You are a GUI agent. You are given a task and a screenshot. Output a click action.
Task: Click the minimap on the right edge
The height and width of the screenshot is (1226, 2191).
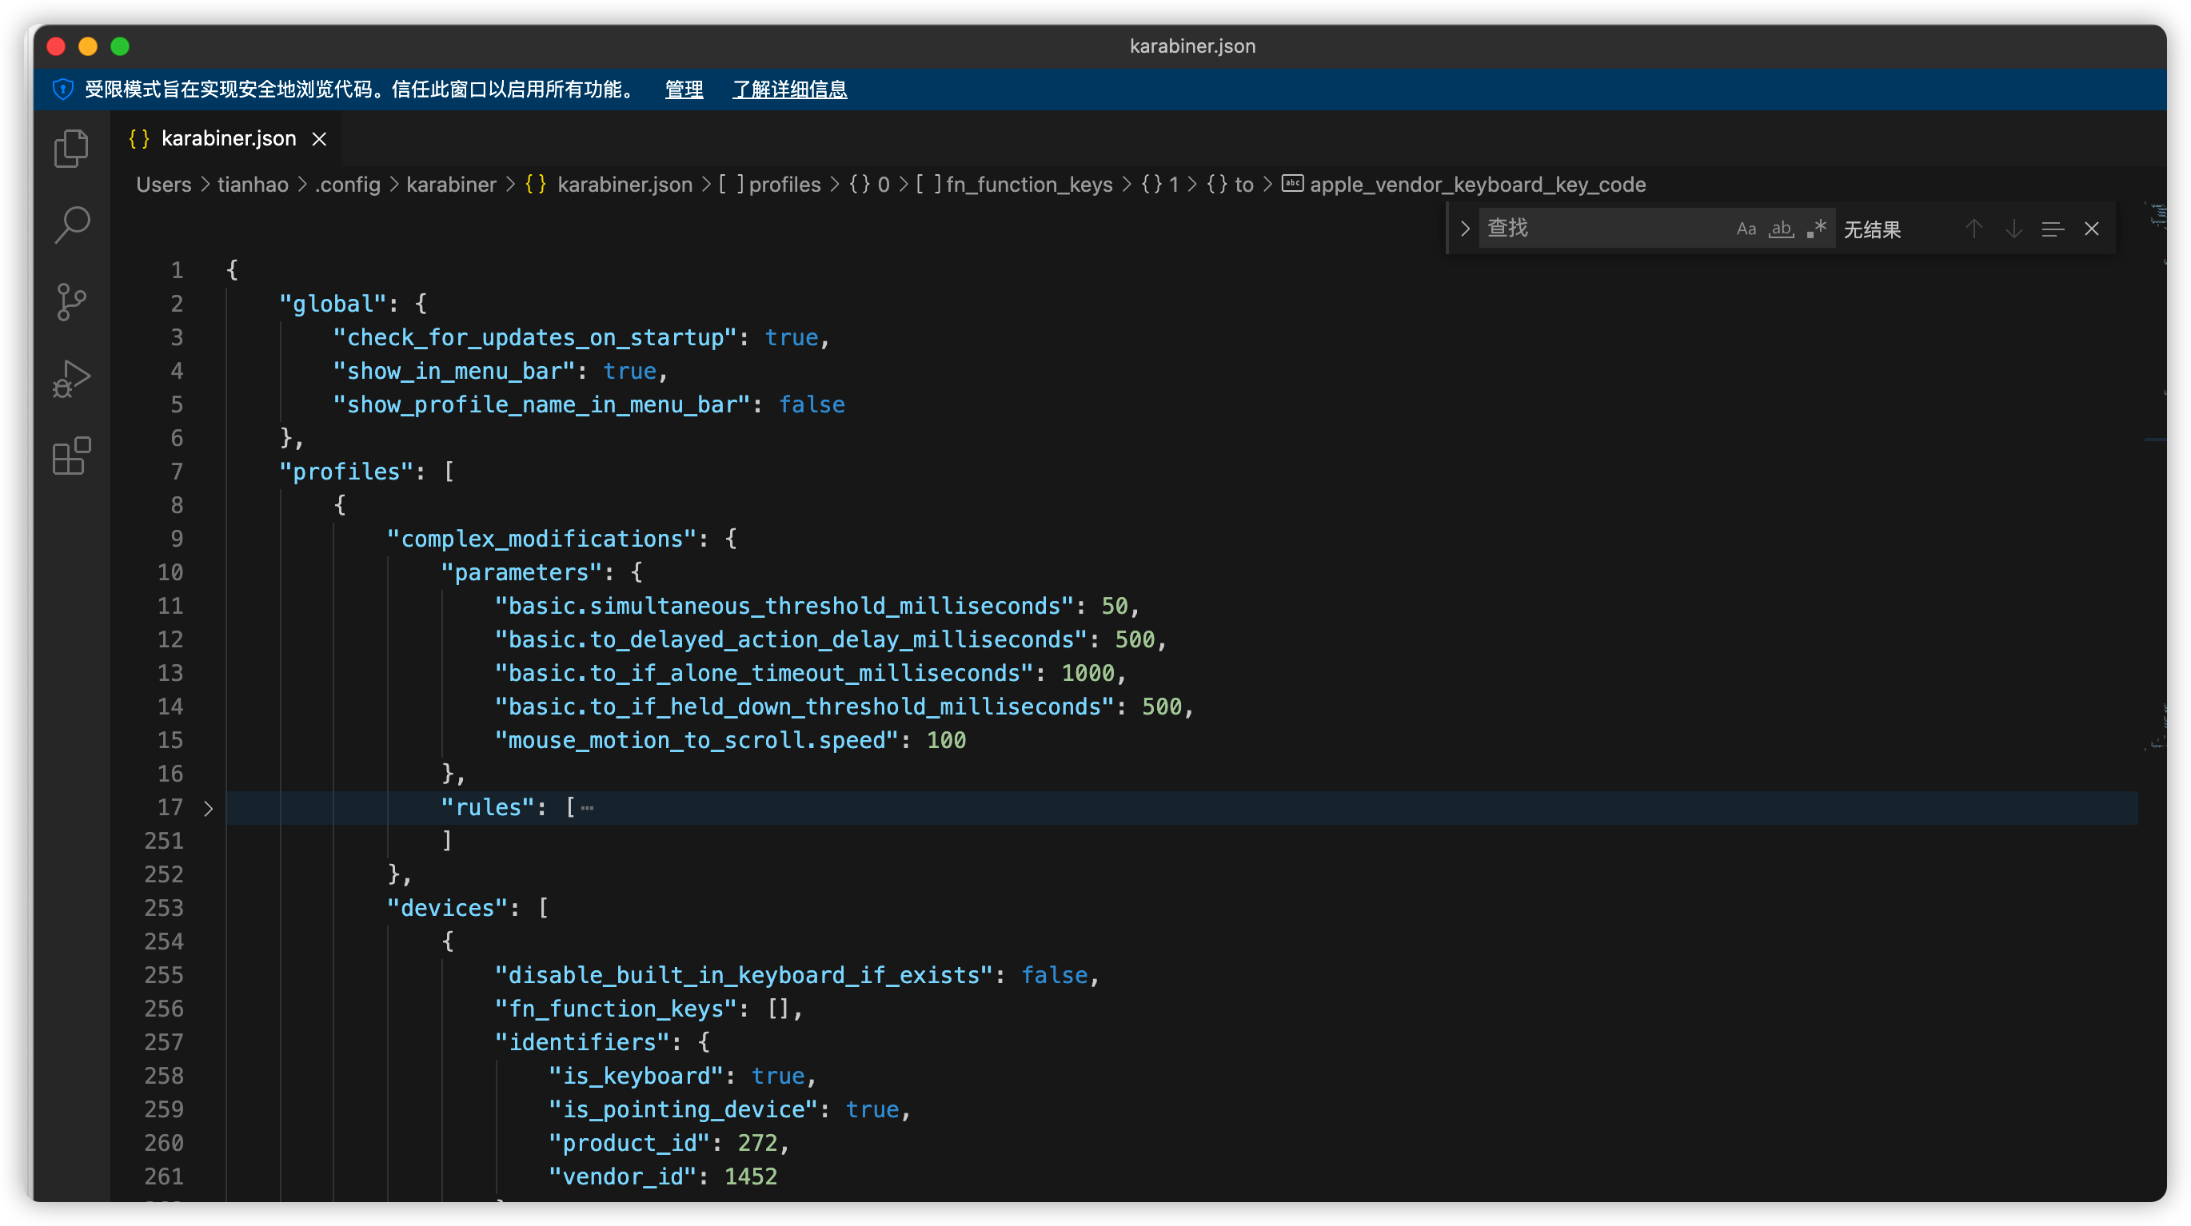click(2155, 476)
